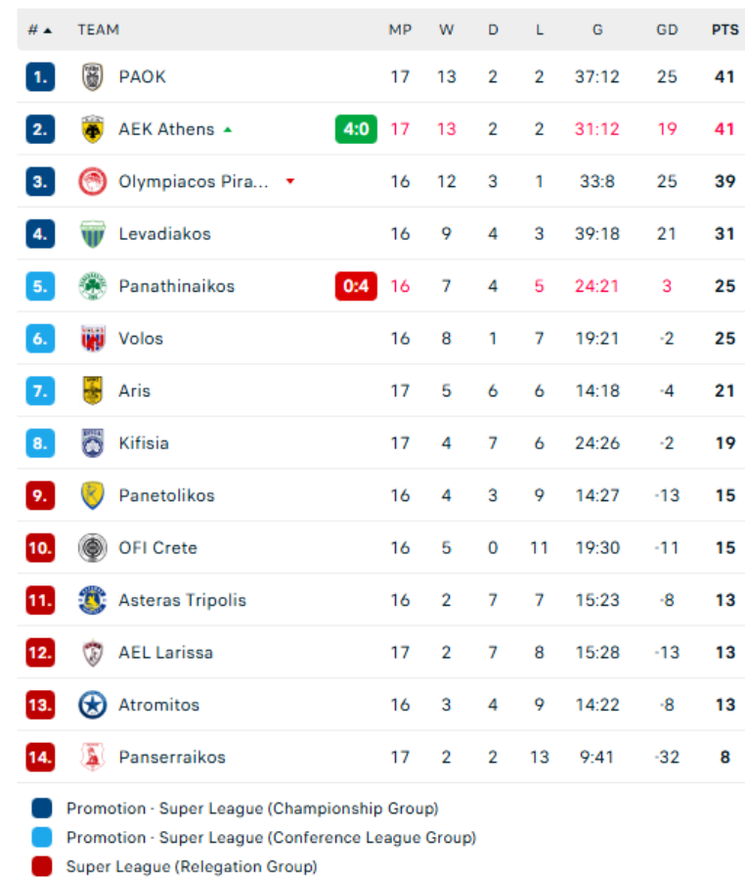Click the Atromitos star crest icon
The image size is (745, 881).
[92, 705]
